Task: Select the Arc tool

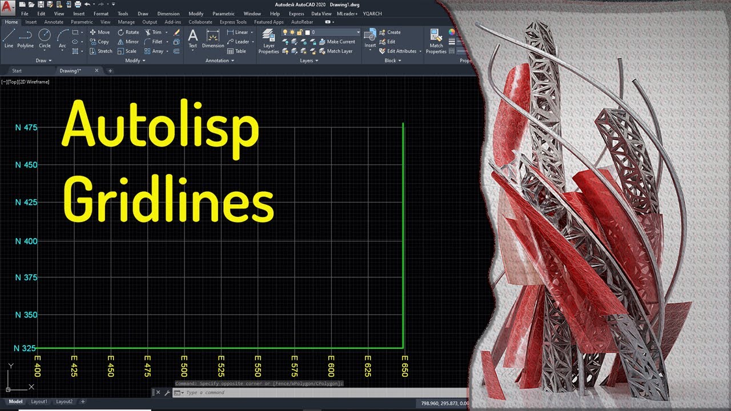Action: click(x=62, y=38)
